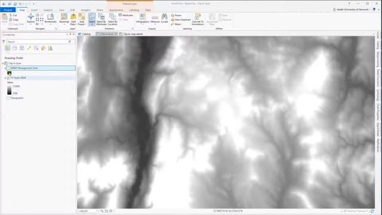This screenshot has height=215, width=382.
Task: Click the green GMNF symbol swatch
Action: (10, 73)
